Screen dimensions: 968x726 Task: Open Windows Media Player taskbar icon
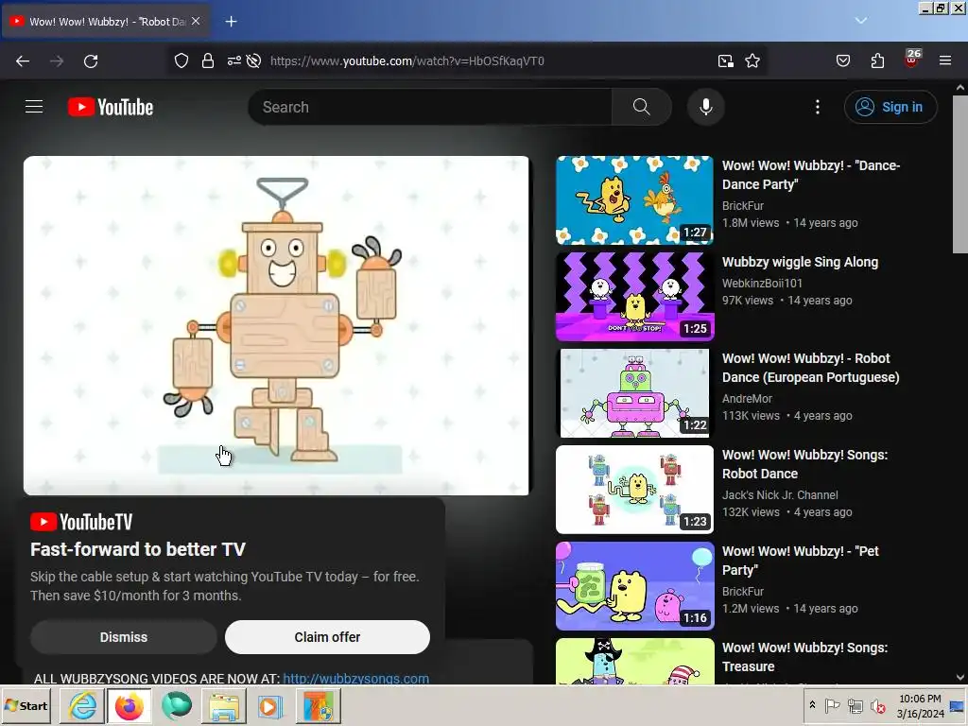point(269,705)
